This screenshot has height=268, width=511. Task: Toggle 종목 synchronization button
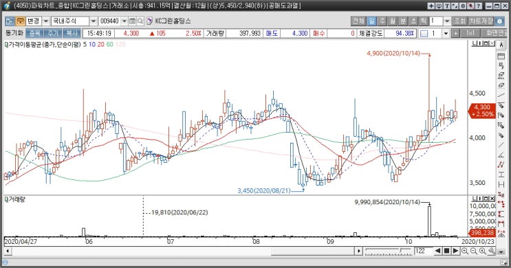34,33
